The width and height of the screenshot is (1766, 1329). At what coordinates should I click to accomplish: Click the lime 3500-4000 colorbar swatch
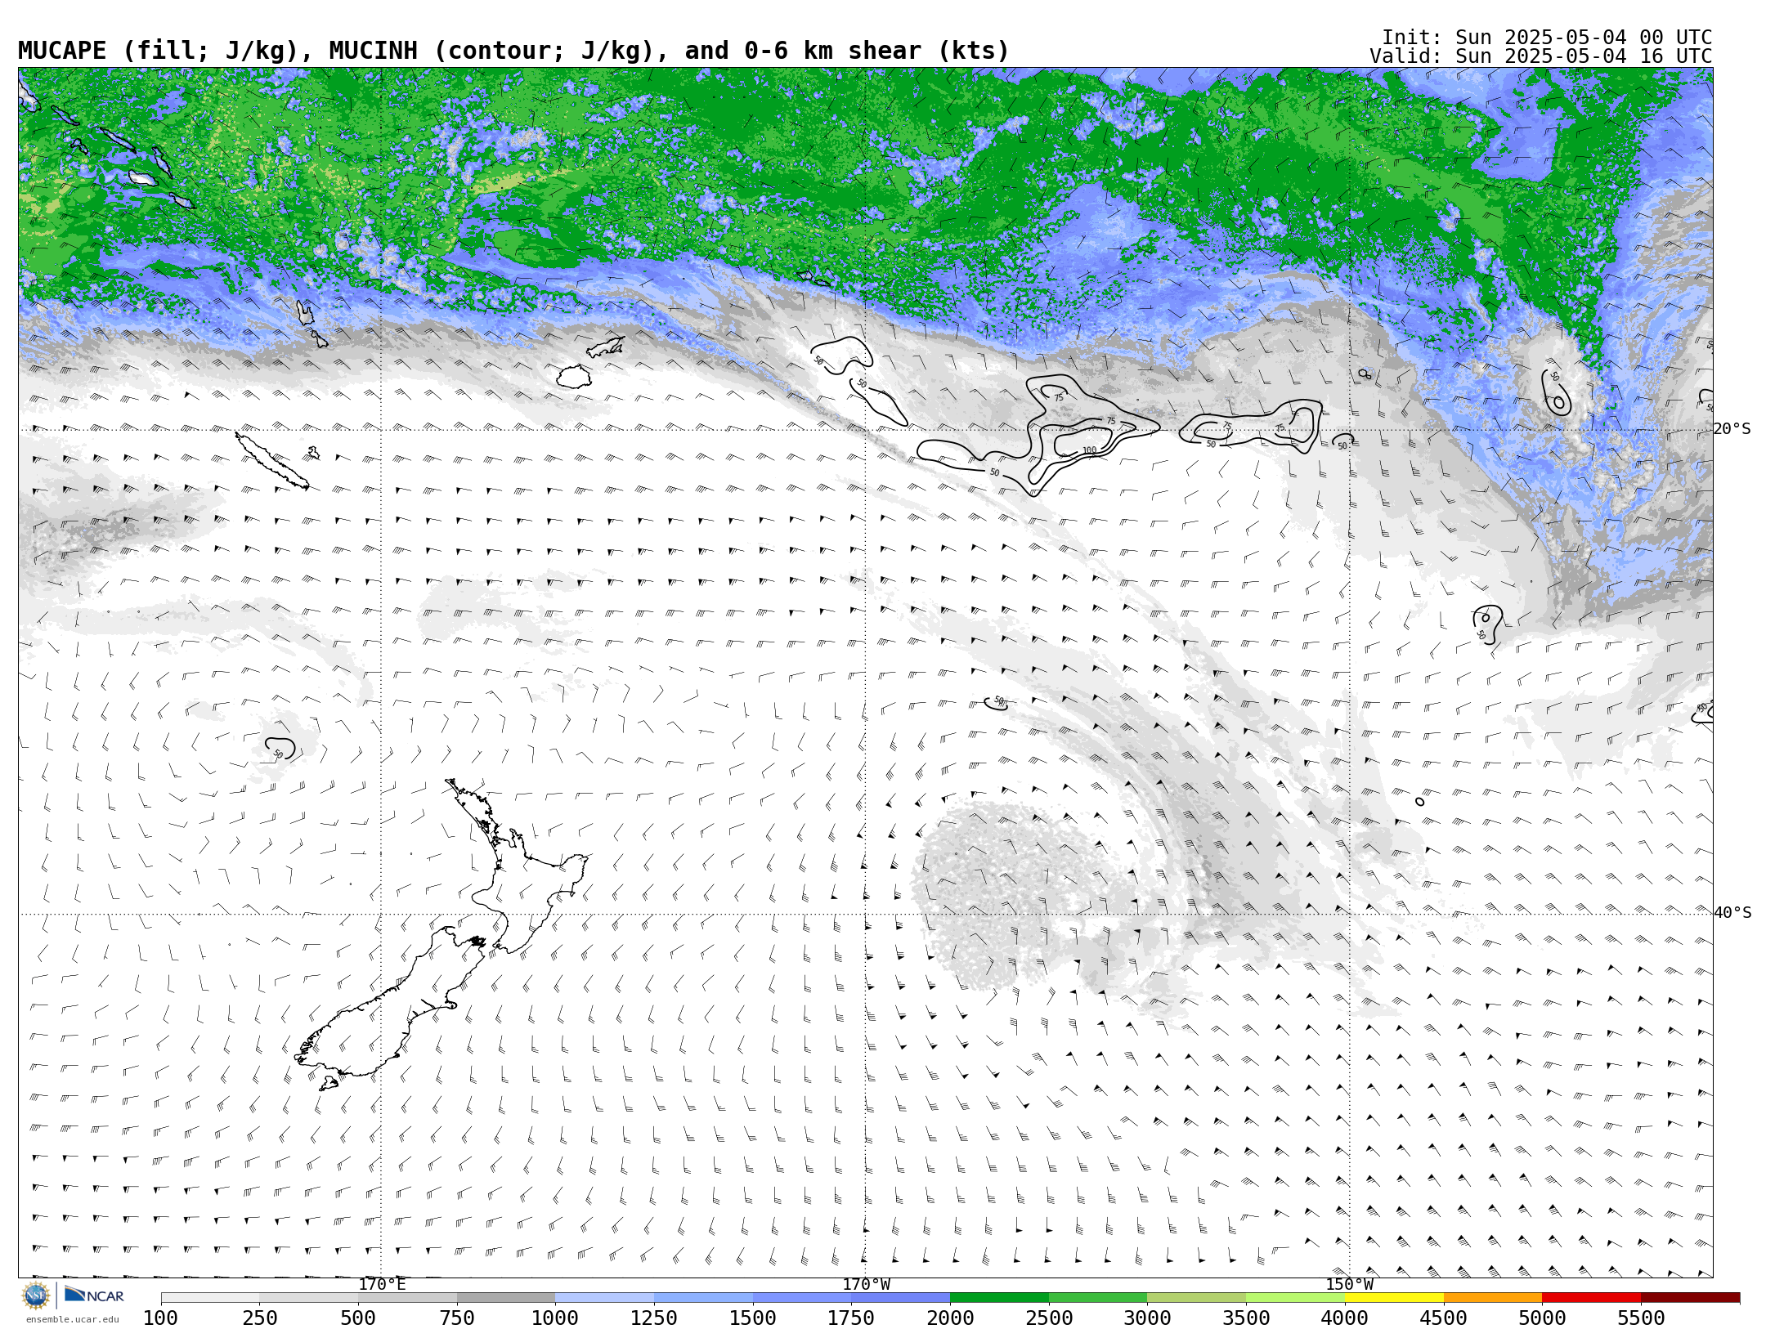coord(1295,1298)
